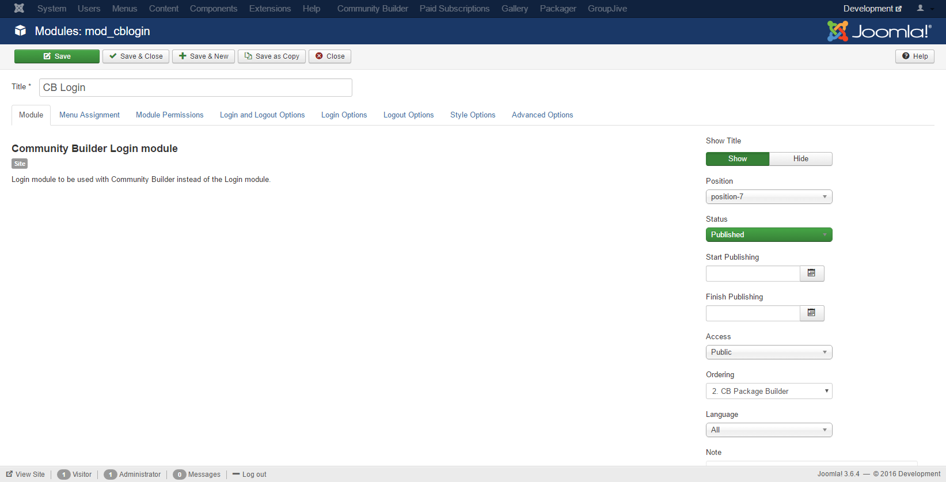The width and height of the screenshot is (946, 482).
Task: Click Save as Copy button
Action: tap(272, 56)
